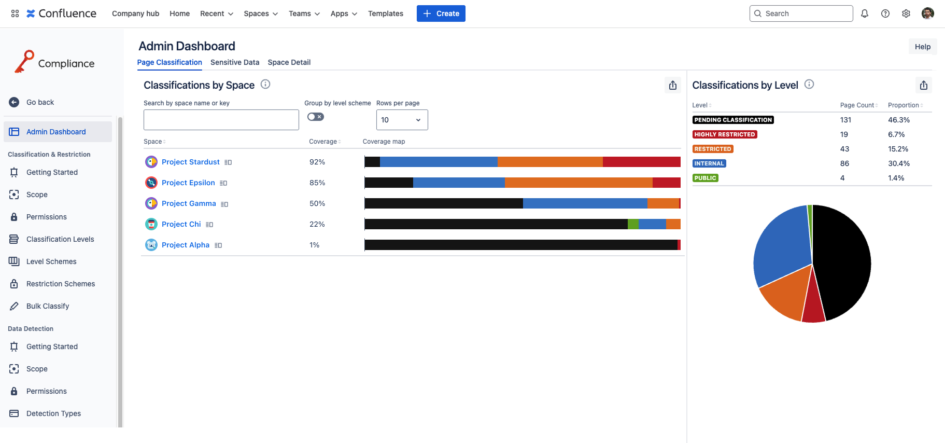This screenshot has height=443, width=945.
Task: Click the Create button
Action: click(x=441, y=13)
